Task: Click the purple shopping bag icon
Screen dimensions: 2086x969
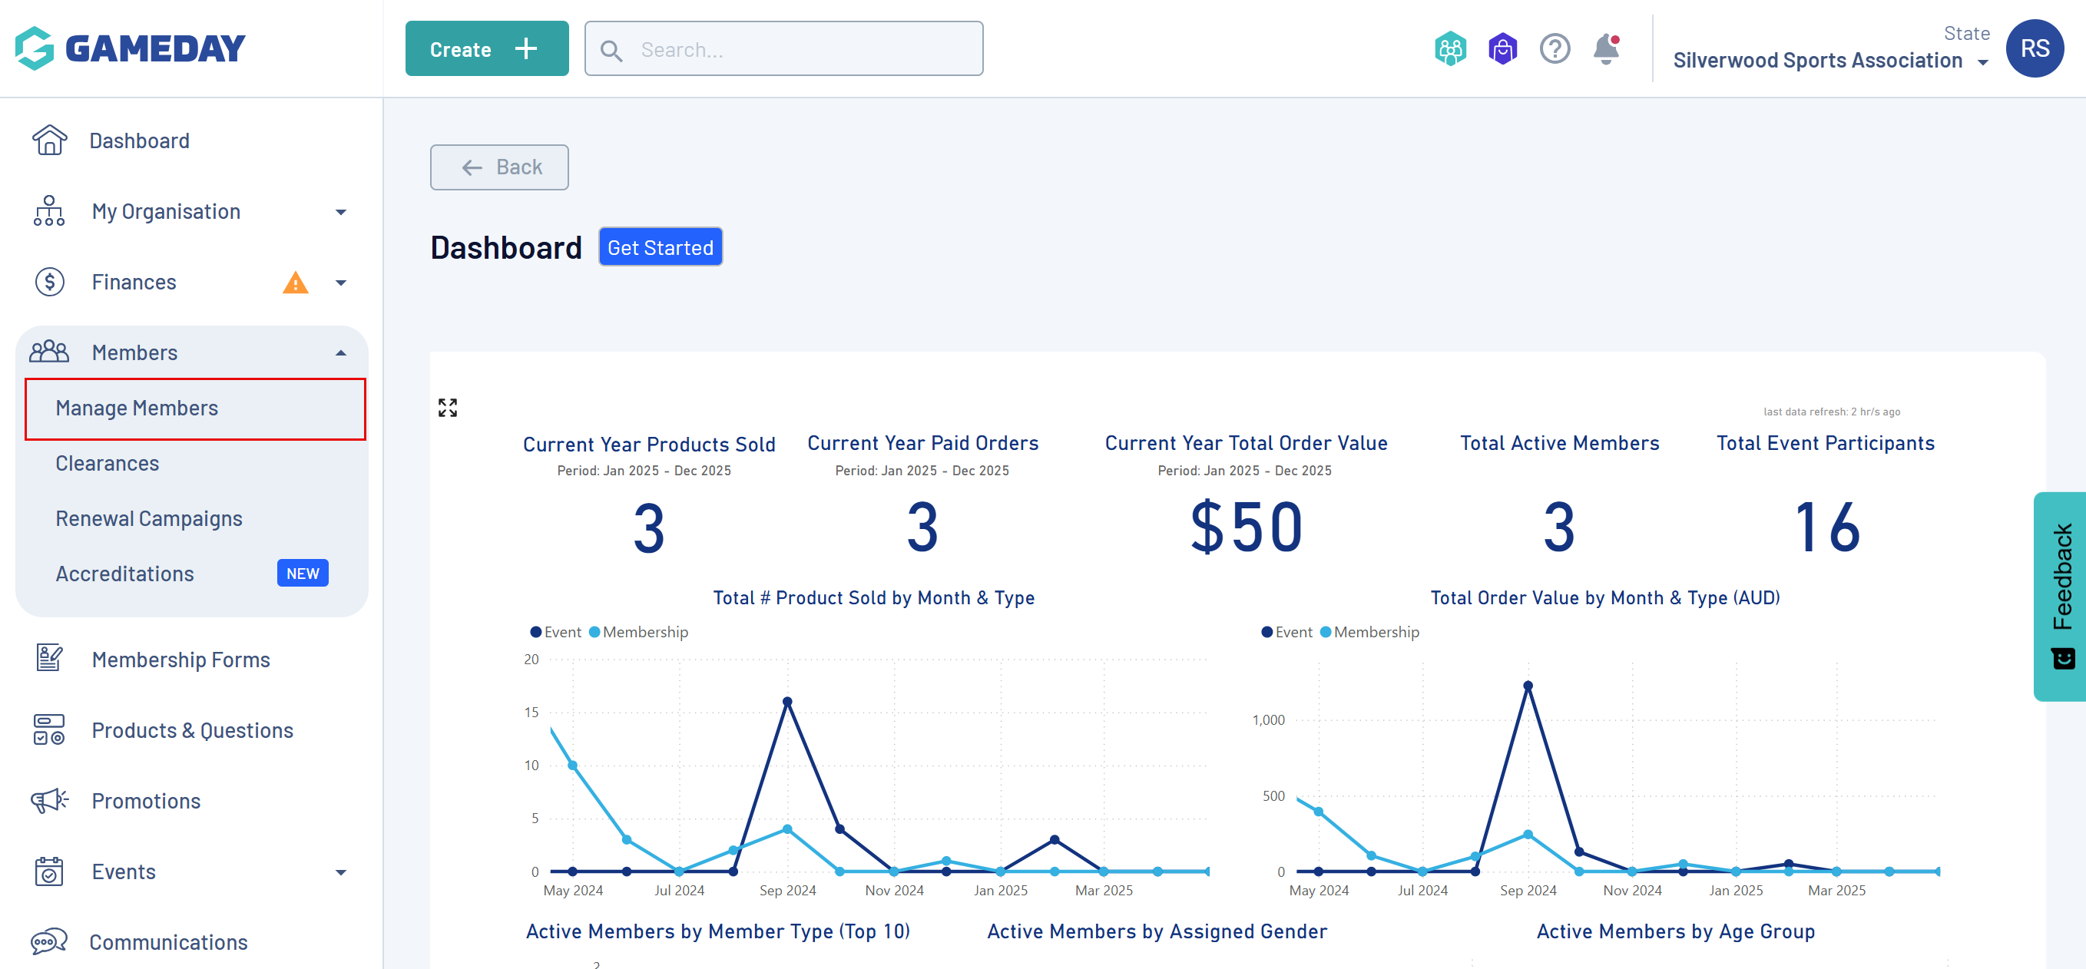Action: pyautogui.click(x=1502, y=49)
